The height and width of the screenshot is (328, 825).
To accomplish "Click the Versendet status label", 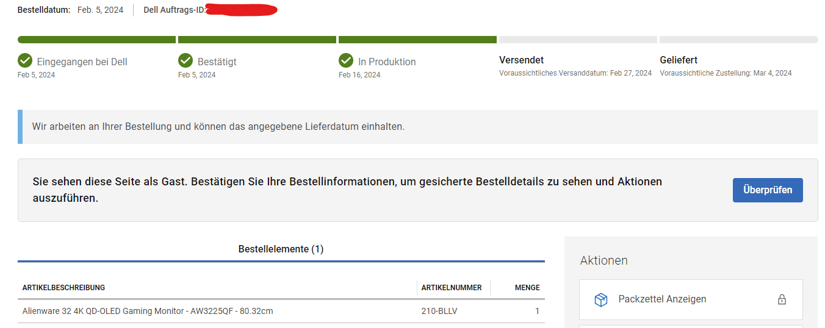I will pyautogui.click(x=521, y=60).
